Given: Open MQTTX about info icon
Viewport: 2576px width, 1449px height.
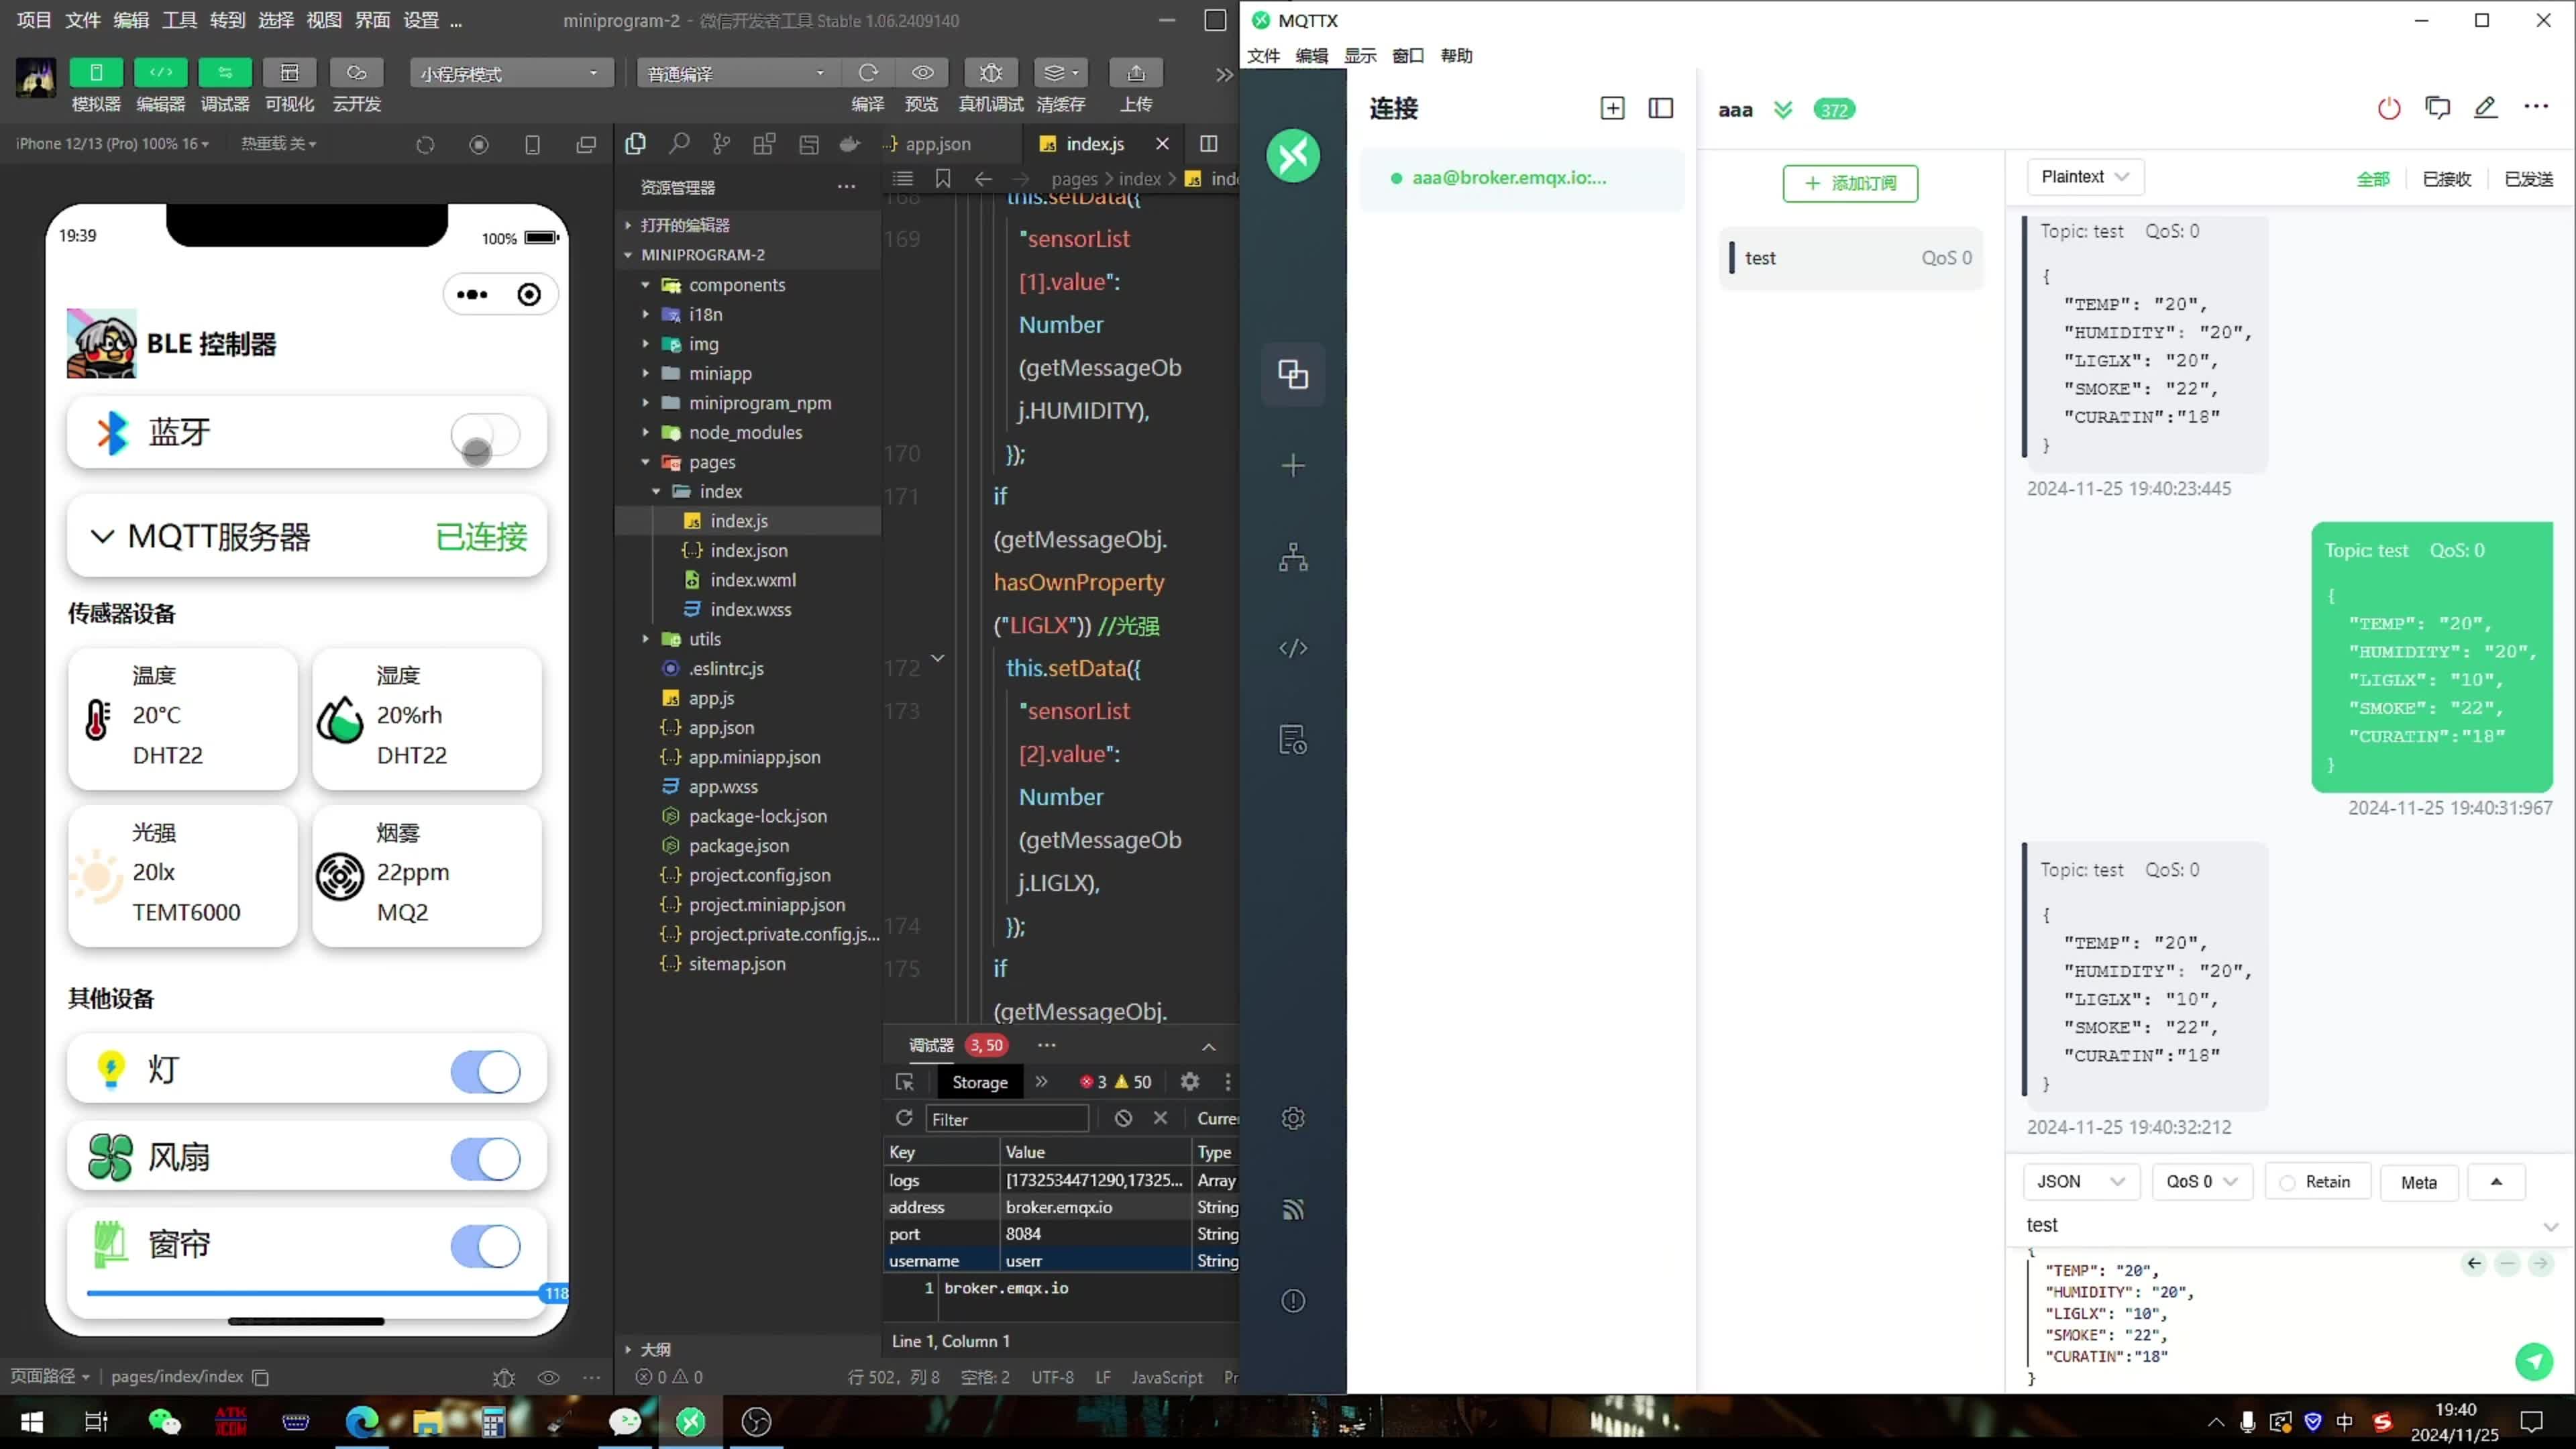Looking at the screenshot, I should tap(1293, 1301).
